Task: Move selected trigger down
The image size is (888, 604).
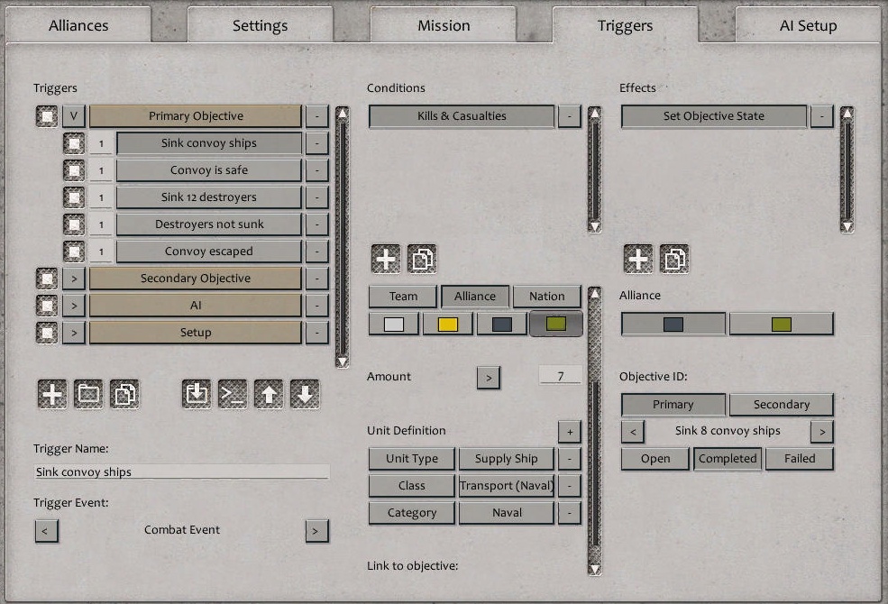Action: tap(306, 394)
